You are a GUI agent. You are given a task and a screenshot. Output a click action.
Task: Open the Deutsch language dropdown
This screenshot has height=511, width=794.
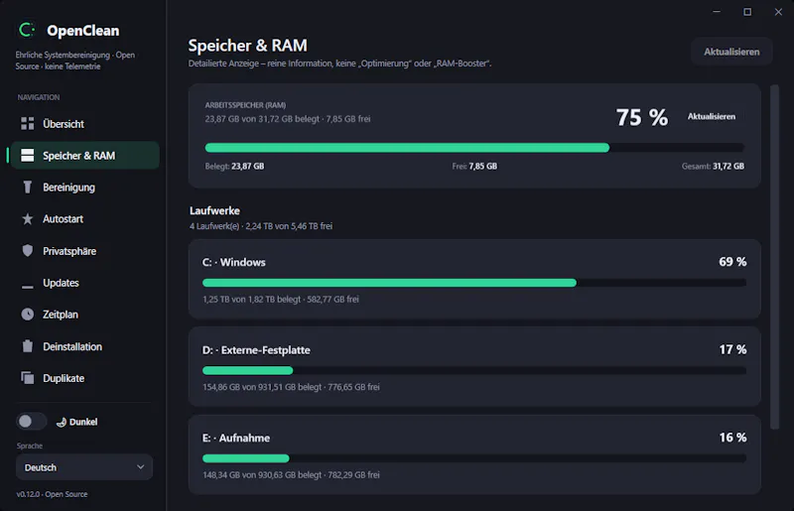click(x=84, y=467)
